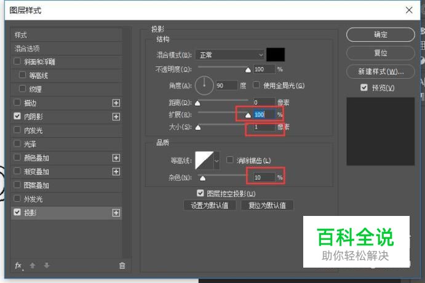Screen dimensions: 425x283
Task: Toggle Use Global Light (使用全局光) checkbox
Action: pyautogui.click(x=256, y=85)
